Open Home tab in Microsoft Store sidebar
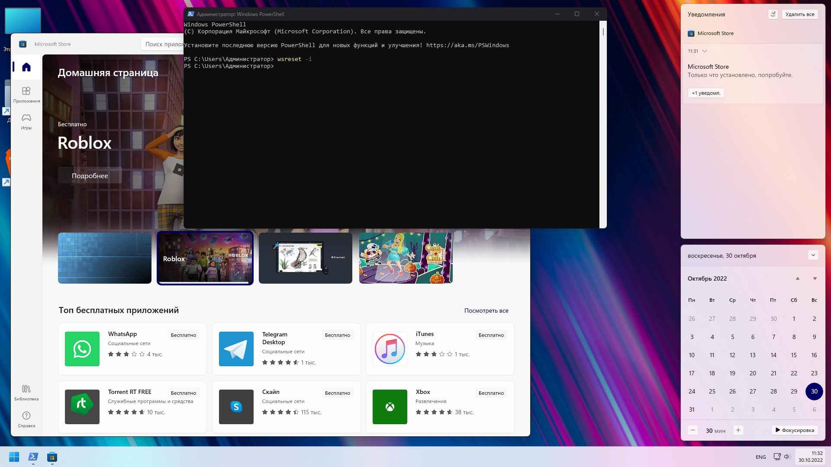The image size is (831, 467). (26, 67)
